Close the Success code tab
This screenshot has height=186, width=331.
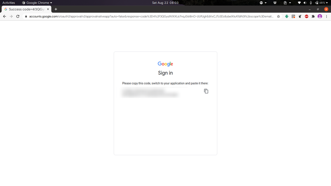point(48,9)
